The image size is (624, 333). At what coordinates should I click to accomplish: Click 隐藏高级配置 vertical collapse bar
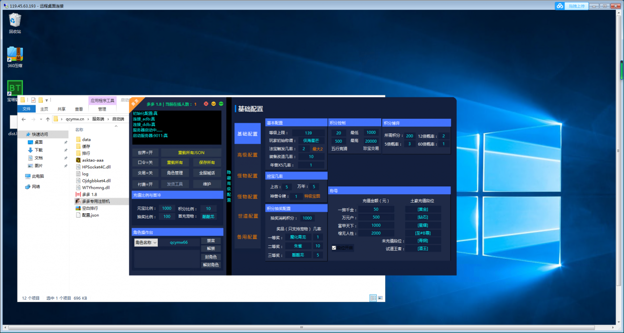229,186
